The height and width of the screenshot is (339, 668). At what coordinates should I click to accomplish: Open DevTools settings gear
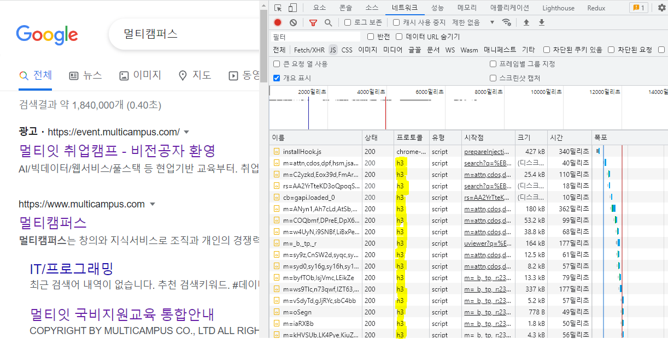point(662,8)
